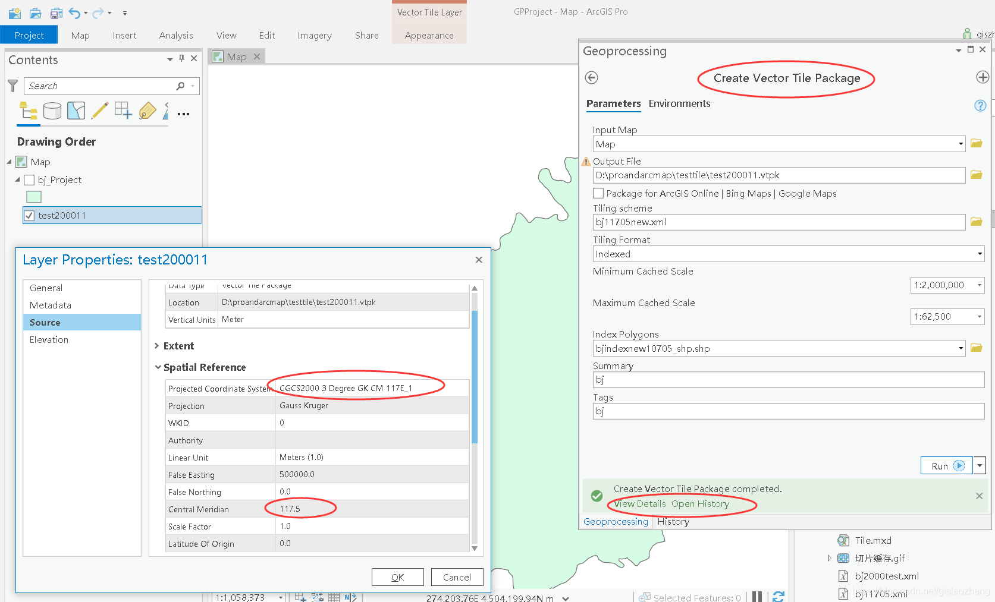Viewport: 995px width, 602px height.
Task: Select List By Editing pencil icon
Action: (100, 111)
